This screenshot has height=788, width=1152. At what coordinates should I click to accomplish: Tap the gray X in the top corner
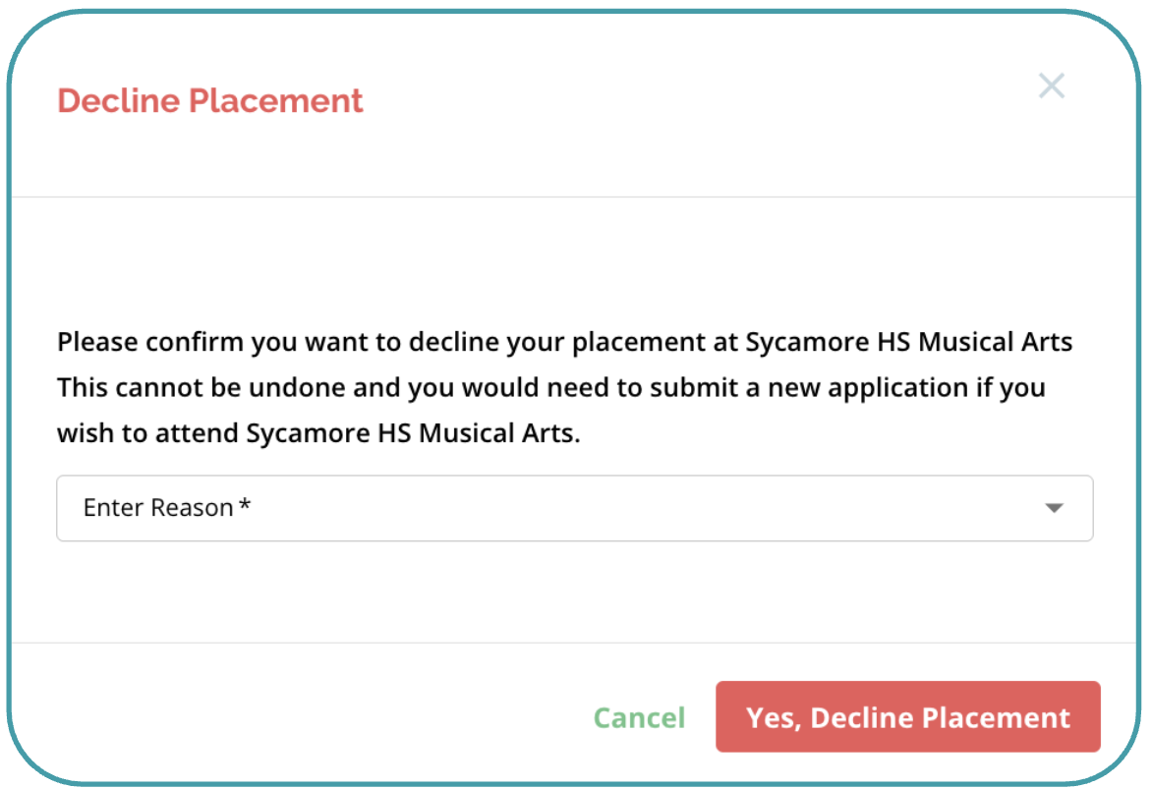click(1052, 86)
